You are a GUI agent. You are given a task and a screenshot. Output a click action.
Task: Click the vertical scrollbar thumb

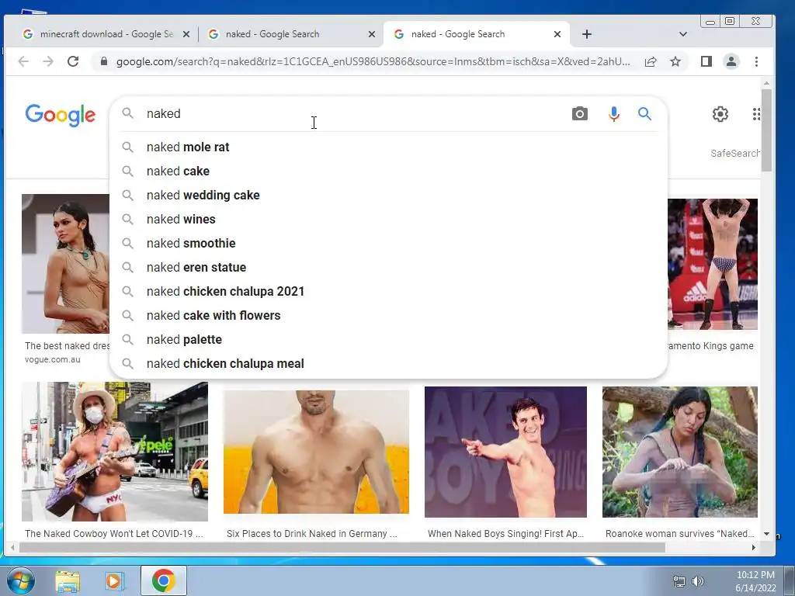pos(766,130)
